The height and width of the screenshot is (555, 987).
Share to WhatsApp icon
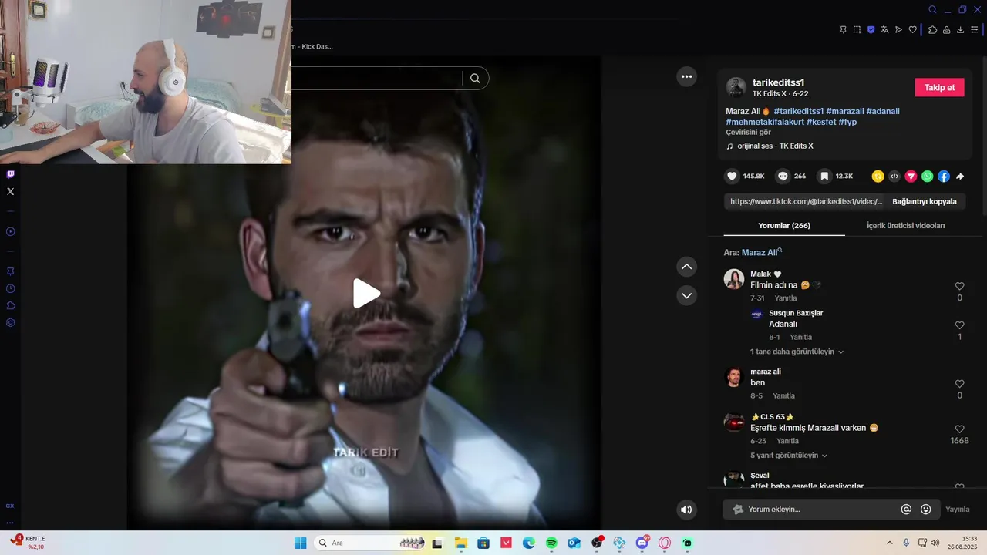coord(927,177)
